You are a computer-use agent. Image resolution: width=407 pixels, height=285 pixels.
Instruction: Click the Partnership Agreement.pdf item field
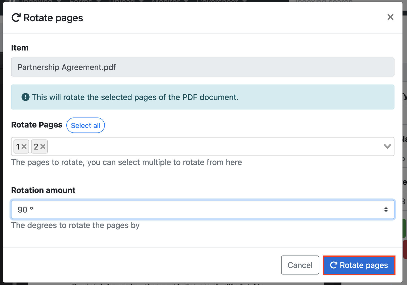(x=202, y=67)
